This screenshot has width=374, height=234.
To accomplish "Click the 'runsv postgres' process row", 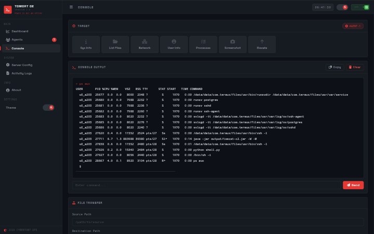I will (x=148, y=100).
